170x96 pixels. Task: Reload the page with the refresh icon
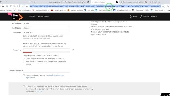(x=168, y=6)
